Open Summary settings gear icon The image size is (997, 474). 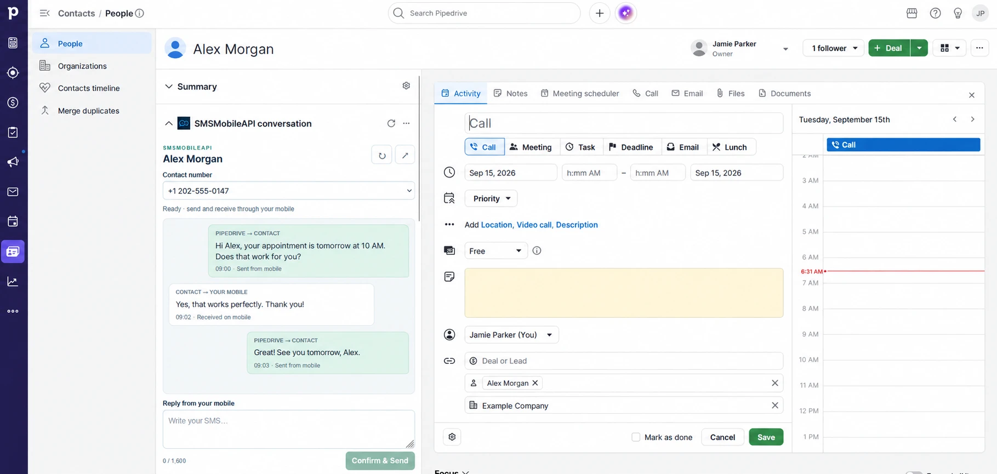click(406, 86)
